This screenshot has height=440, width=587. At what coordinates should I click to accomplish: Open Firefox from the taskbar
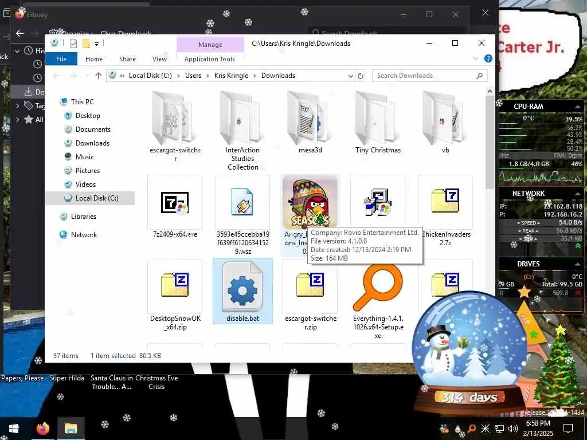[42, 429]
